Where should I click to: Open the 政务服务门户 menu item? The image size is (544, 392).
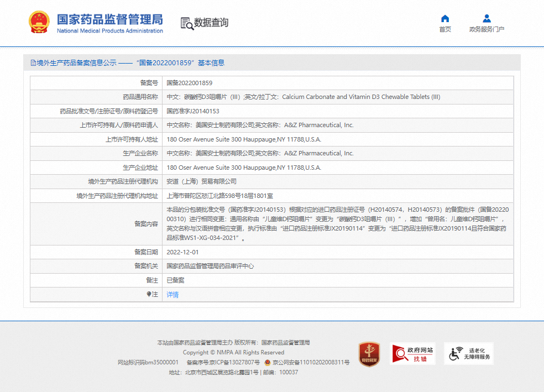click(x=487, y=29)
